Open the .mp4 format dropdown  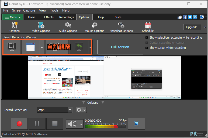tap(70, 110)
